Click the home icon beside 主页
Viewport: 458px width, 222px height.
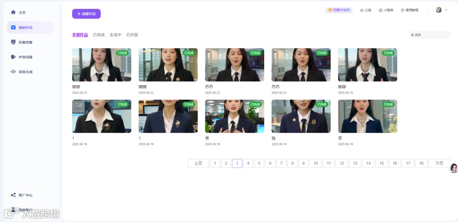coord(13,12)
